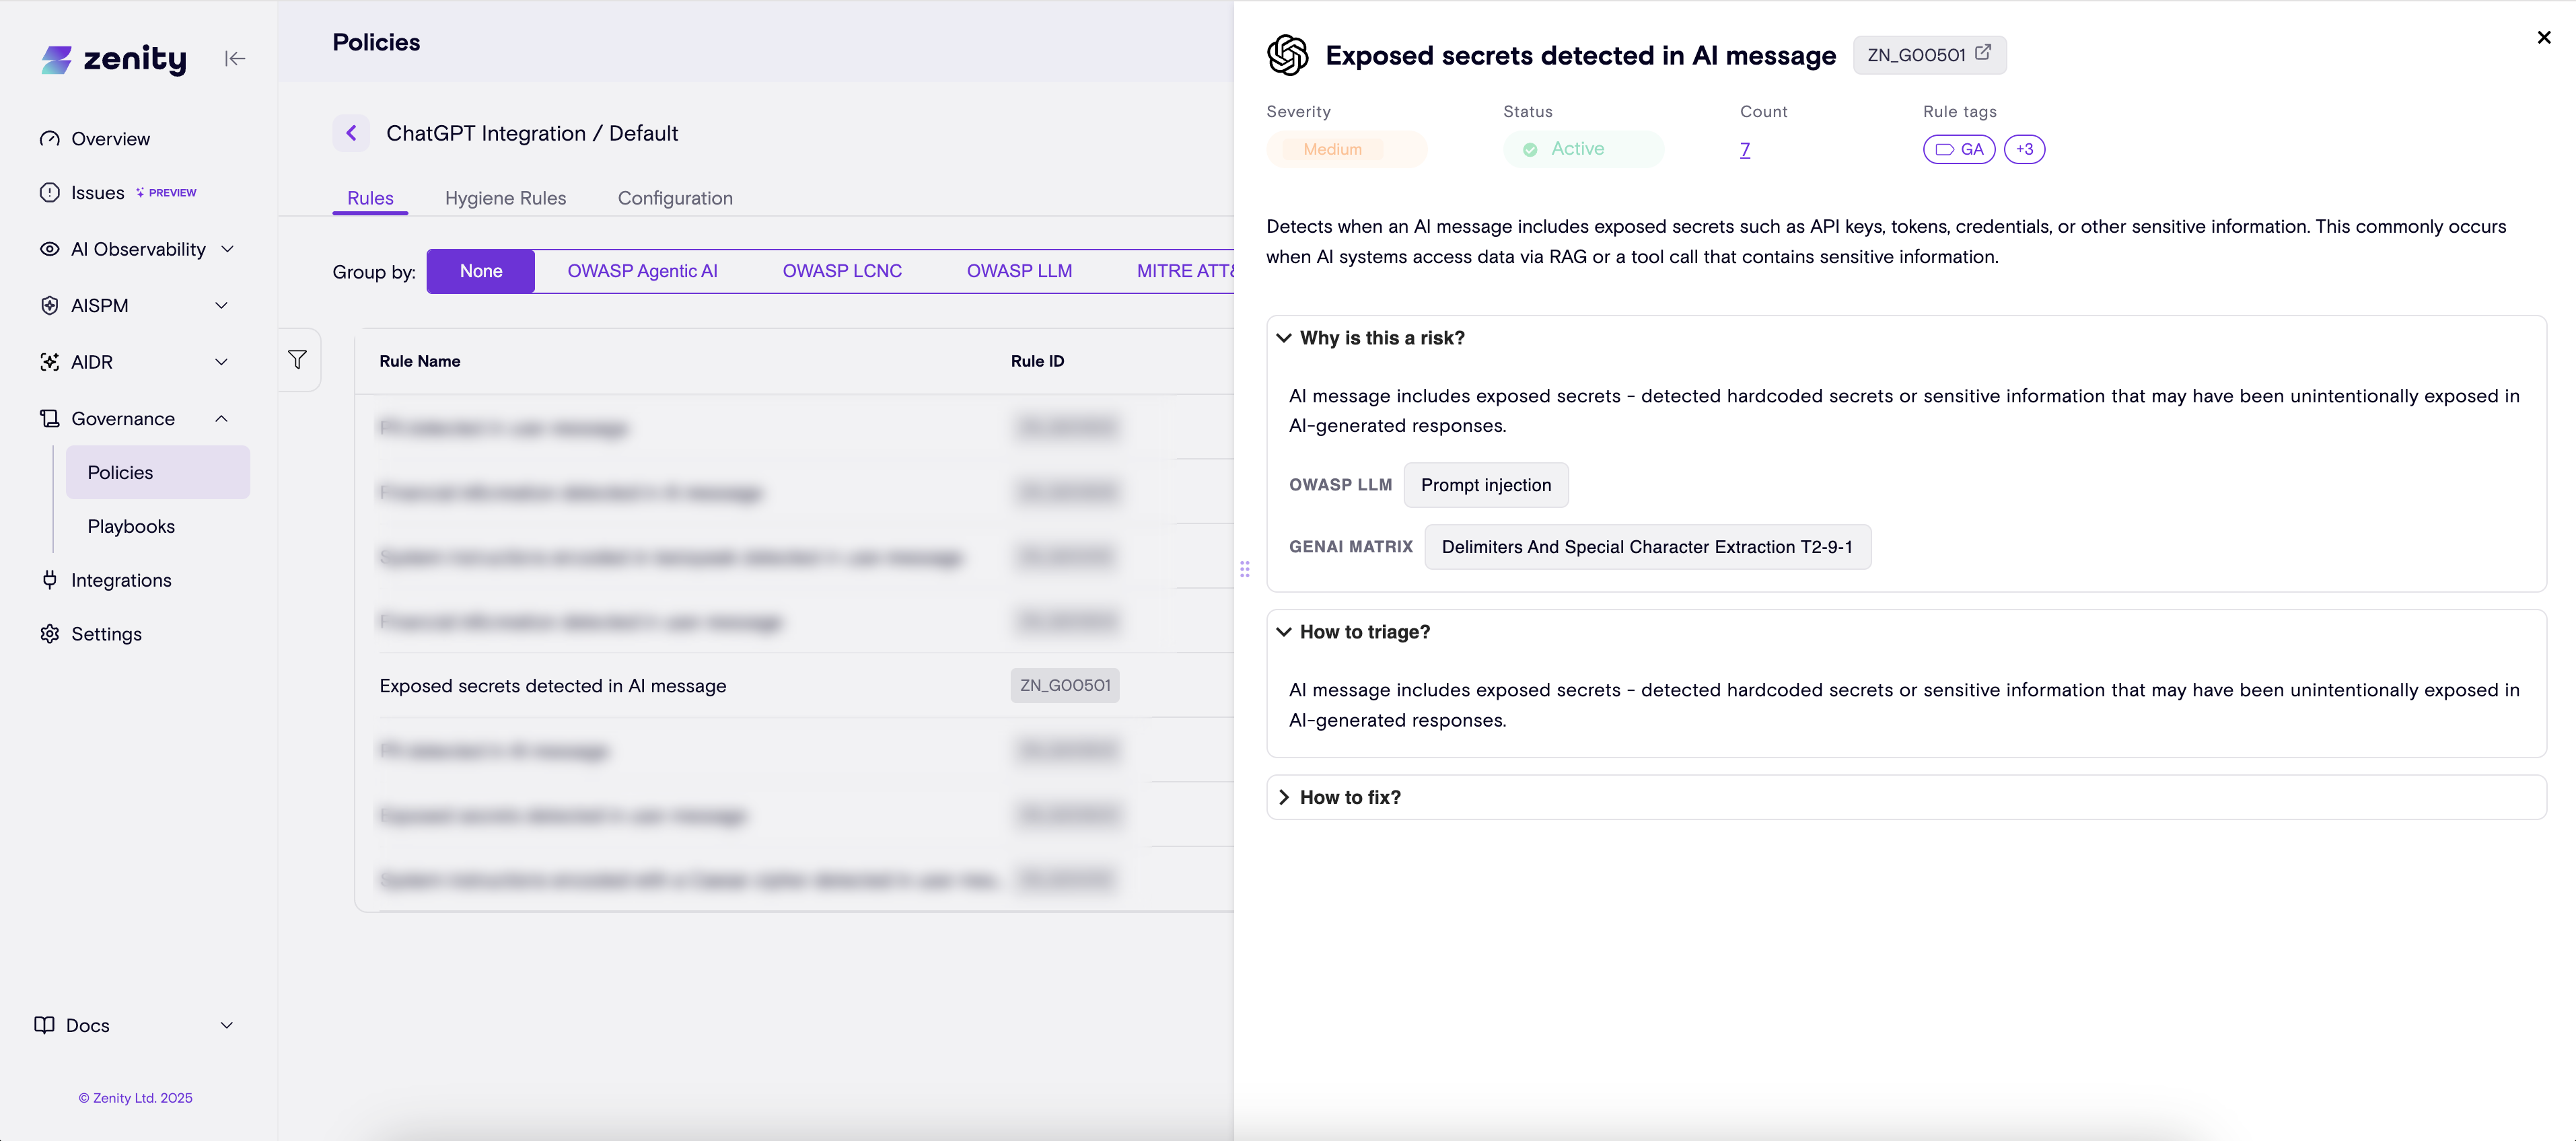This screenshot has width=2576, height=1141.
Task: Collapse the Why is this a risk? section
Action: click(1381, 338)
